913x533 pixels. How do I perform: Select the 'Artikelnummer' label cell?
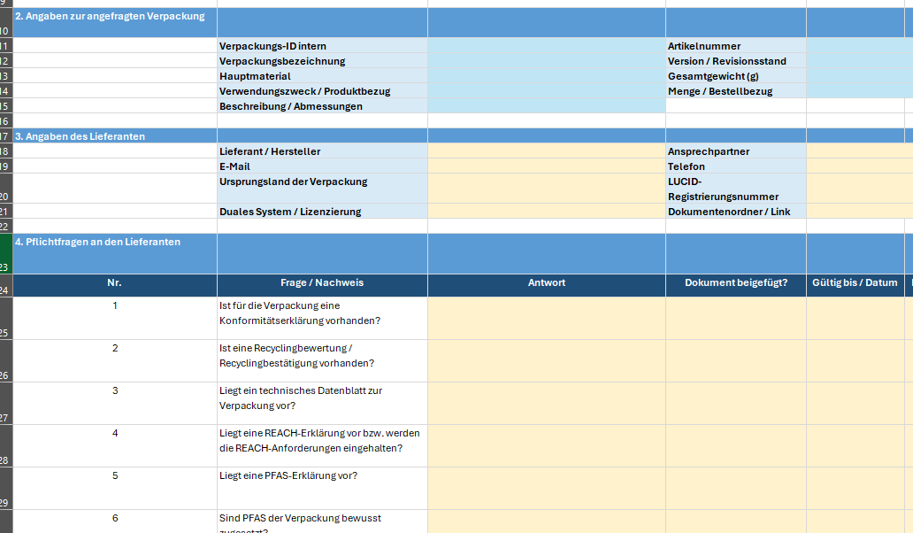[x=736, y=46]
